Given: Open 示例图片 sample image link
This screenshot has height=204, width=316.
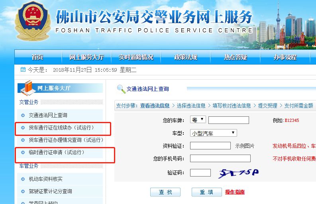Looking at the screenshot, I should [245, 146].
